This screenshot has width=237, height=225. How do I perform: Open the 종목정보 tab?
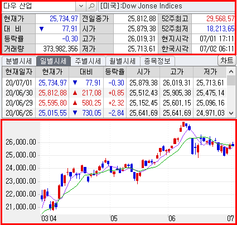(157, 61)
